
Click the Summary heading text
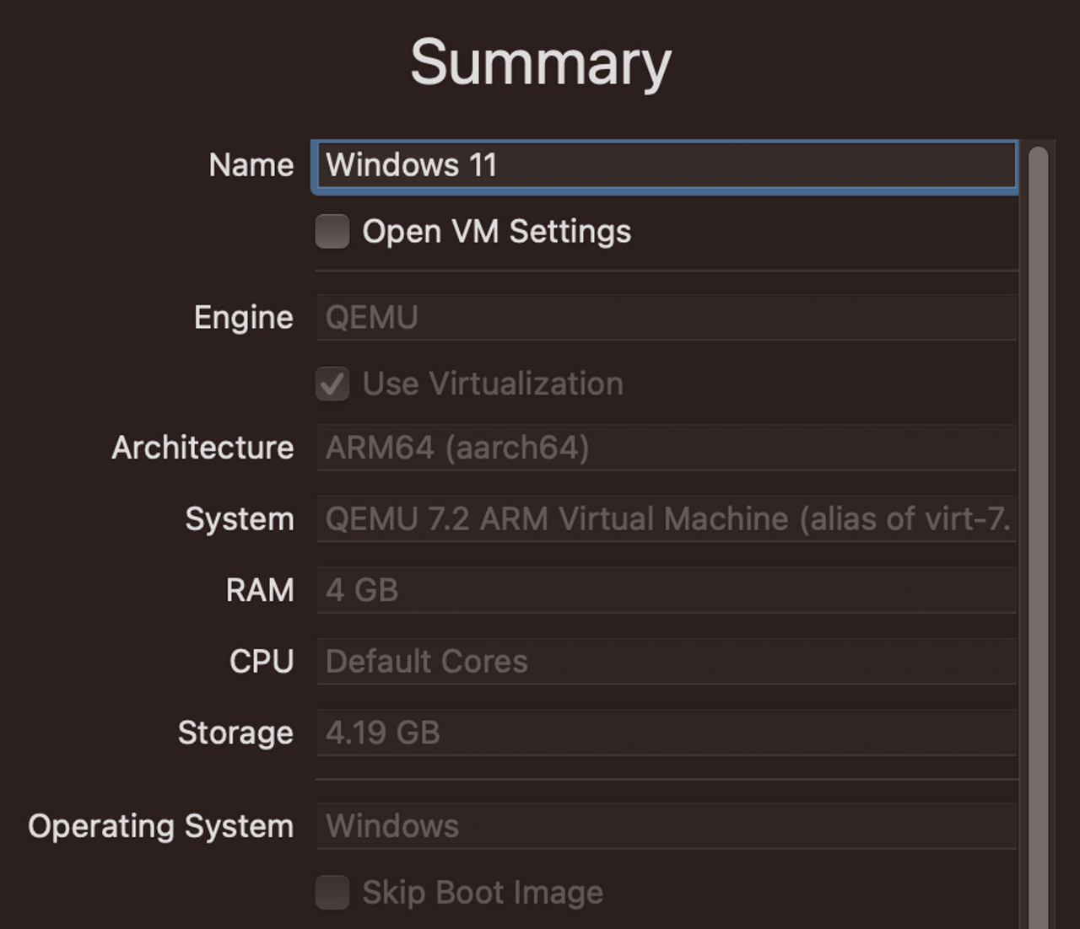[x=541, y=63]
